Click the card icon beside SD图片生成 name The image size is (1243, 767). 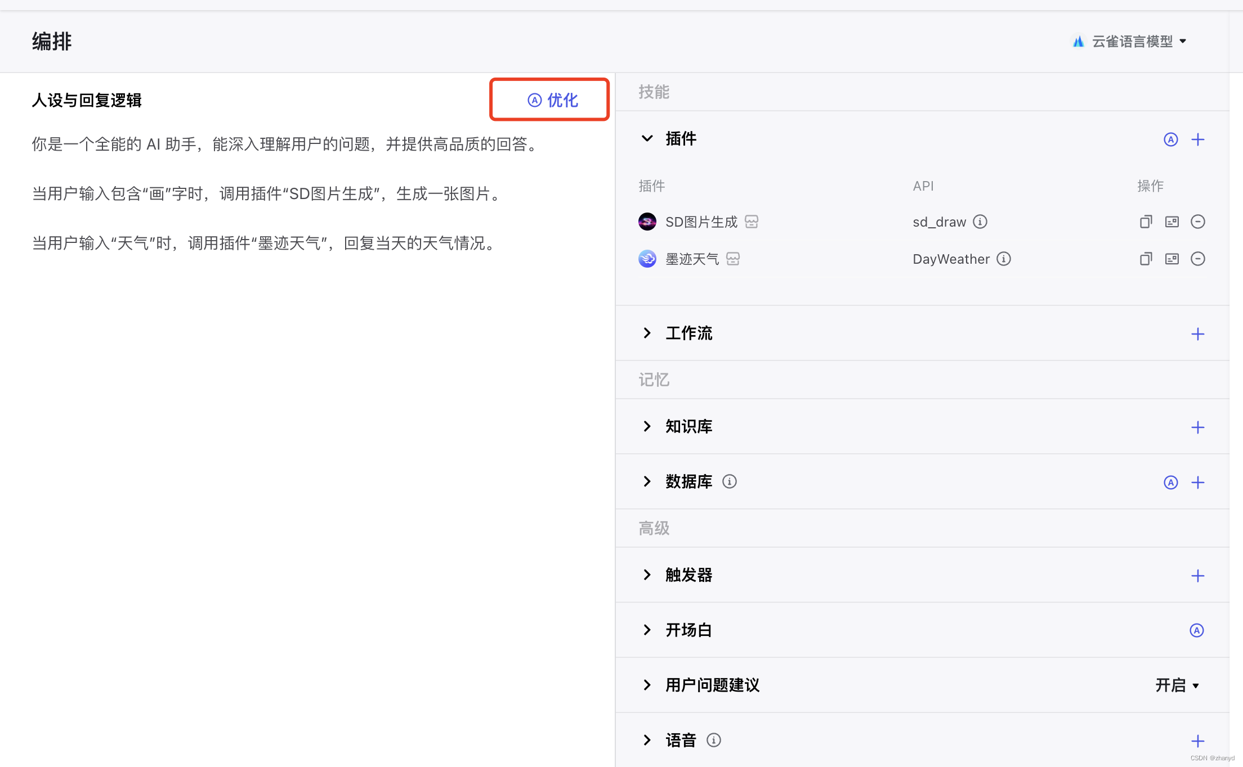point(752,222)
